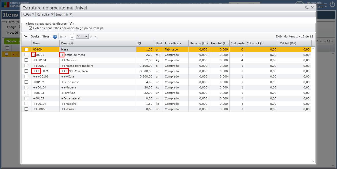Check the row for Faixa lateral
Screen dimensions: 337x169
[26, 98]
